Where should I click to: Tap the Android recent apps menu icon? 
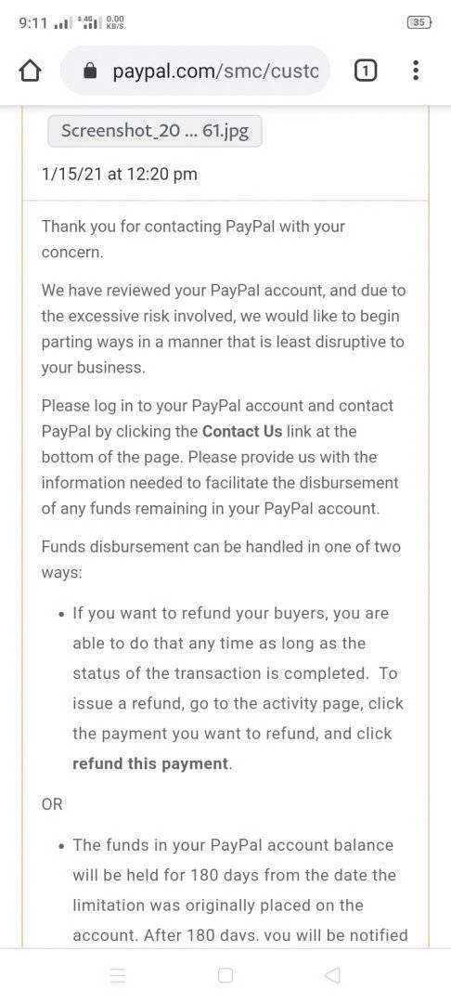[118, 975]
